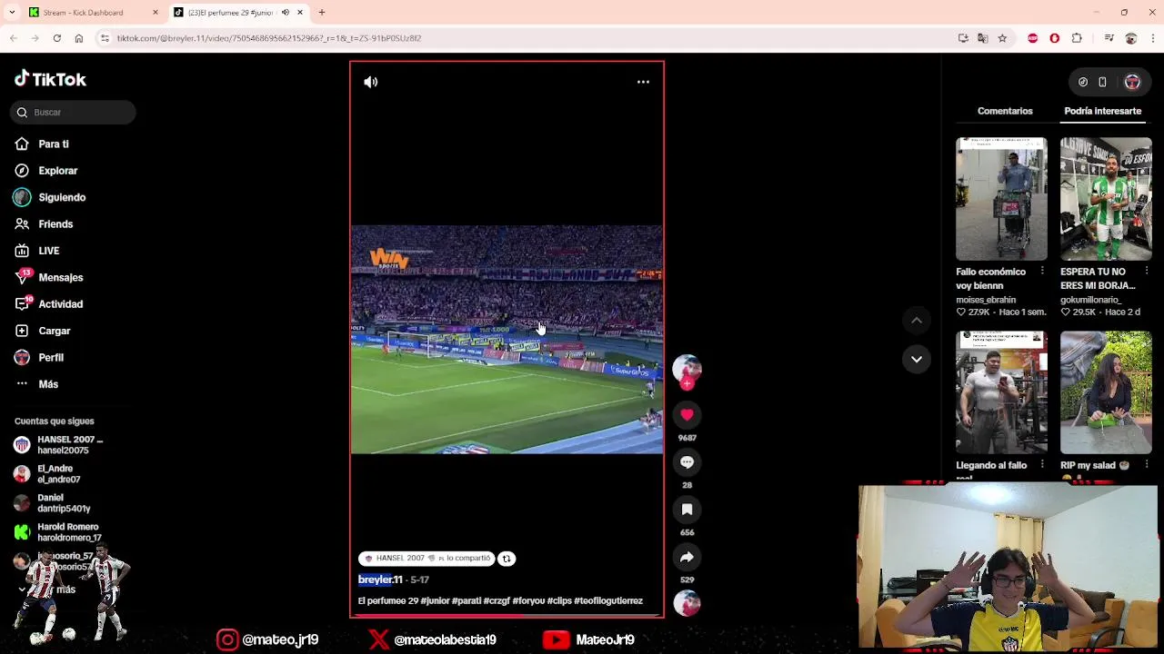Bookmark the page with the star

coord(1002,38)
